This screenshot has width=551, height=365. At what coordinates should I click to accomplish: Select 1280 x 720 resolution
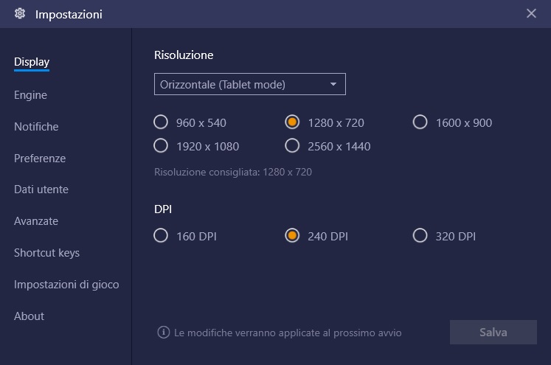(293, 122)
